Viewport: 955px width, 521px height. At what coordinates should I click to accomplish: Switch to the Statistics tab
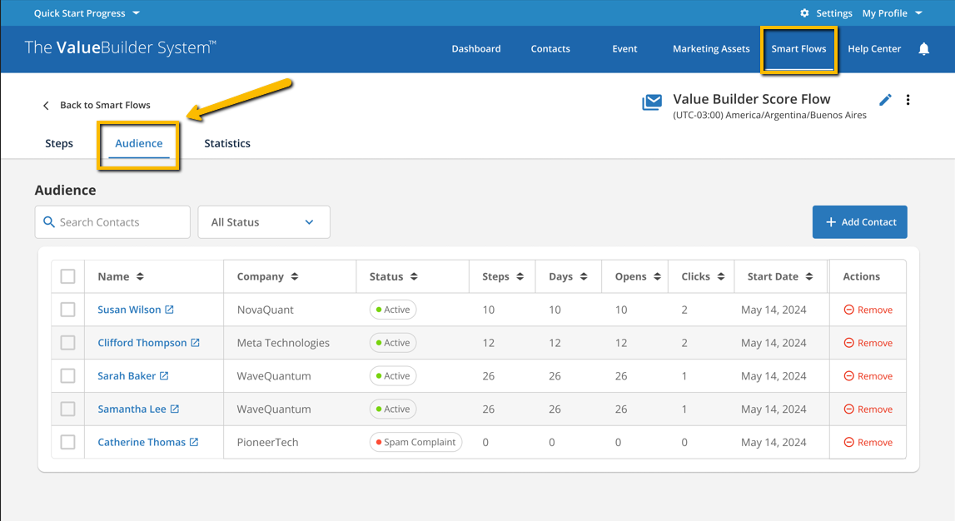click(226, 143)
